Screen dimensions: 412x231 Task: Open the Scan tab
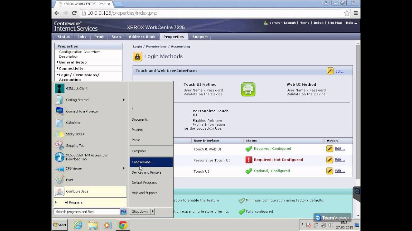coord(116,37)
